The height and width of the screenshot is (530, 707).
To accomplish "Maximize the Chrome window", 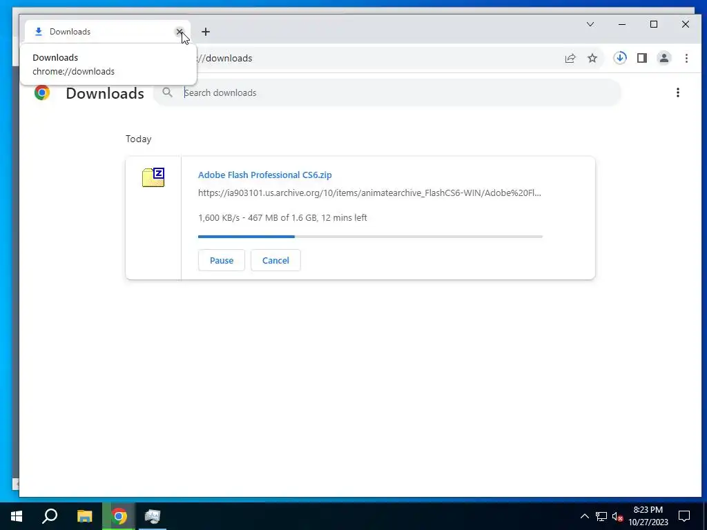I will (x=654, y=24).
